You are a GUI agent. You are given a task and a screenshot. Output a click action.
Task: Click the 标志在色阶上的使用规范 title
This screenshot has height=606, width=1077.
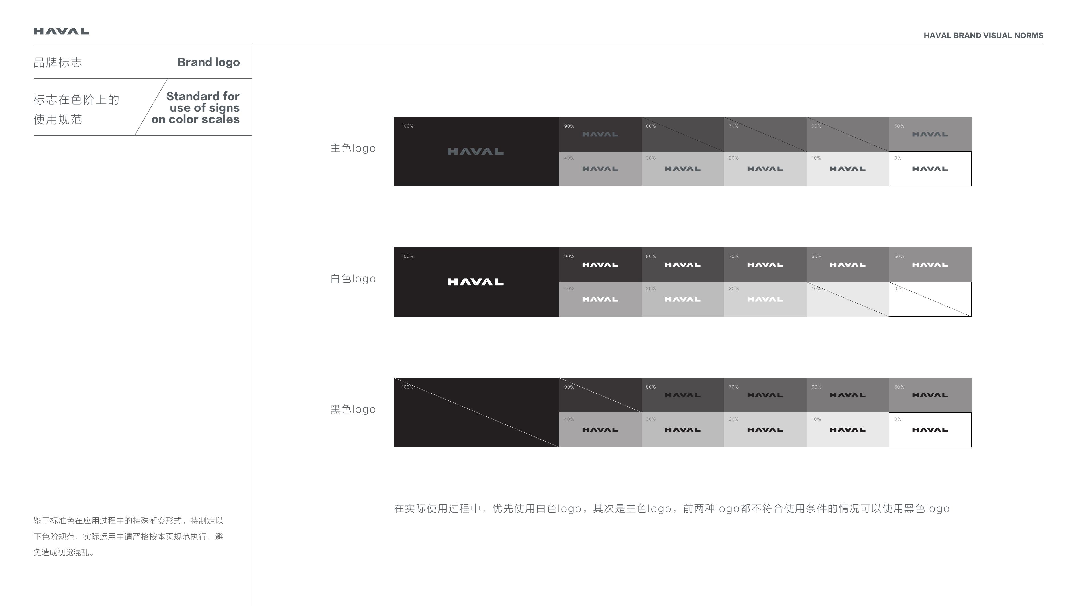pyautogui.click(x=77, y=109)
